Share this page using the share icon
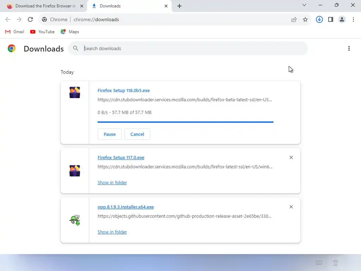 click(294, 20)
